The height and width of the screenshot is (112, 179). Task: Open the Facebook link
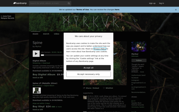[x=135, y=78]
